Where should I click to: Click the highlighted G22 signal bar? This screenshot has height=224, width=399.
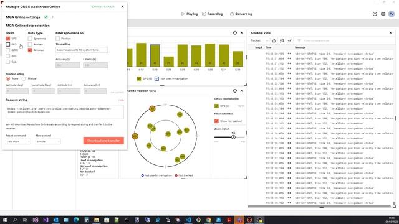click(155, 55)
